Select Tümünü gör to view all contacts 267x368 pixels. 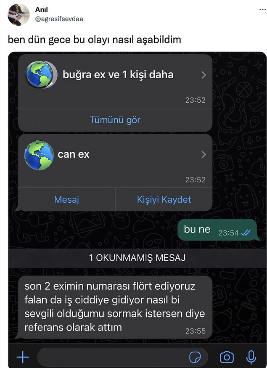point(115,120)
